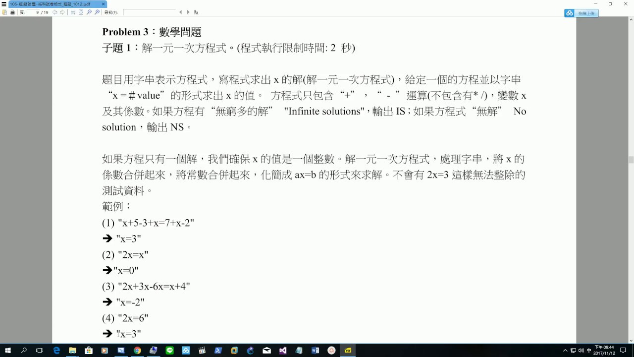Click example text "x+5-3+x=7+x-2"
Image resolution: width=634 pixels, height=357 pixels.
click(156, 223)
